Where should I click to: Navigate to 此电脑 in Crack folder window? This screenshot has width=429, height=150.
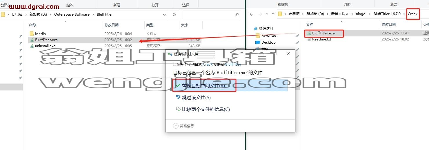[294, 14]
